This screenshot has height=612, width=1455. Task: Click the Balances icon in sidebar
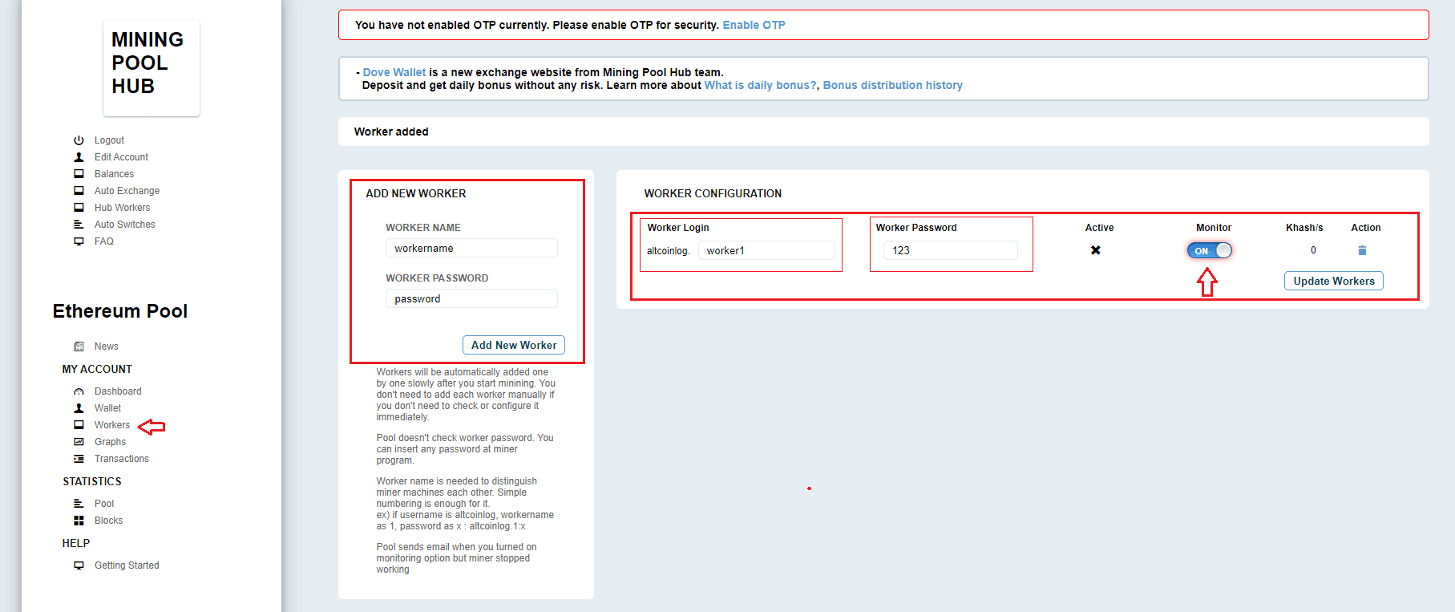79,174
